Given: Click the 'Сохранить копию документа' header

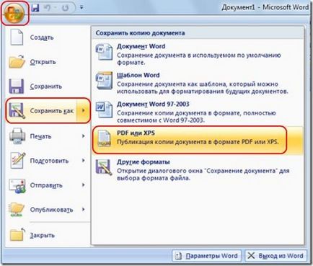Looking at the screenshot, I should [x=140, y=33].
